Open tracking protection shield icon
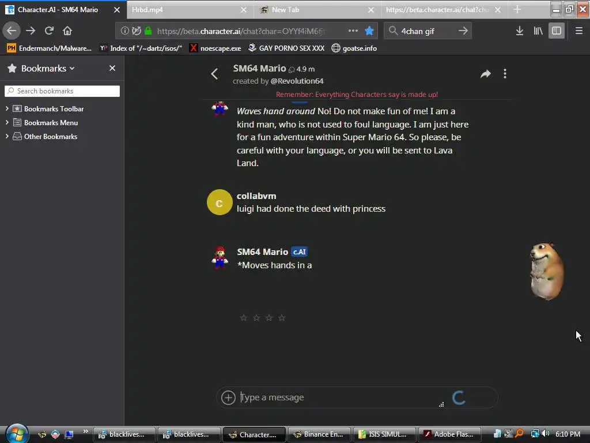This screenshot has width=590, height=443. tap(136, 31)
